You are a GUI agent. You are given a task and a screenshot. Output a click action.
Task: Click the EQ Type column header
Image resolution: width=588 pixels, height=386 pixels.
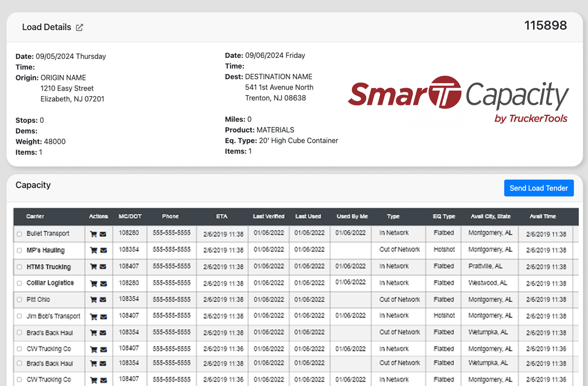coord(444,216)
